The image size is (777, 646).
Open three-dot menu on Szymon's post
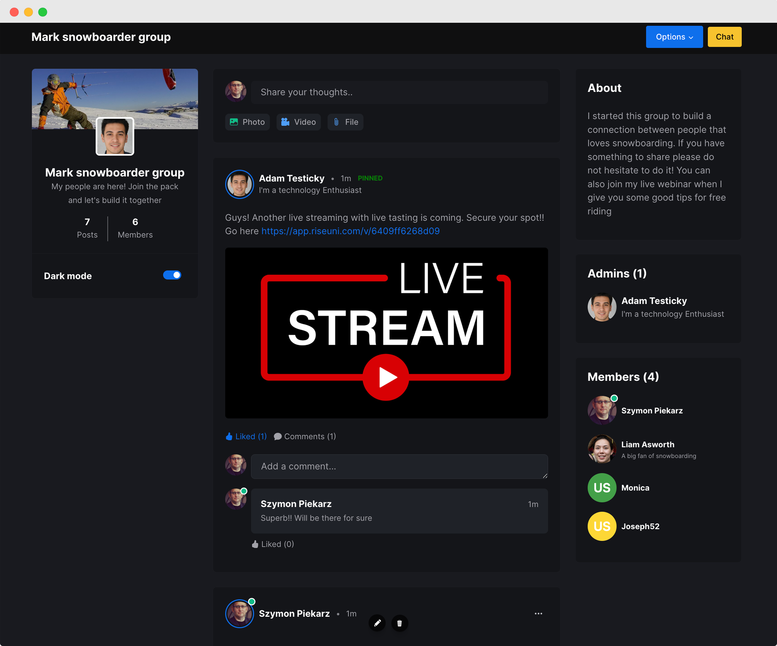pyautogui.click(x=538, y=614)
